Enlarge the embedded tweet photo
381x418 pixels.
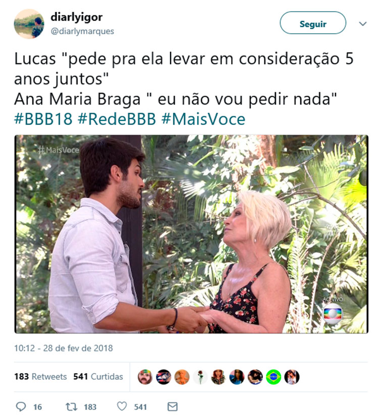(x=191, y=234)
